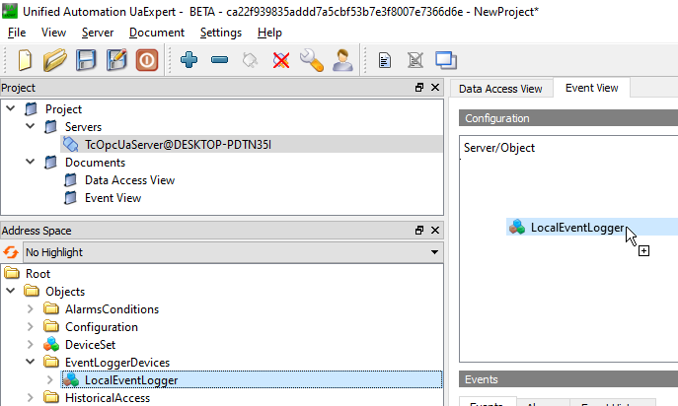This screenshot has height=406, width=678.
Task: Expand the LocalEventLogger tree node
Action: coord(50,380)
